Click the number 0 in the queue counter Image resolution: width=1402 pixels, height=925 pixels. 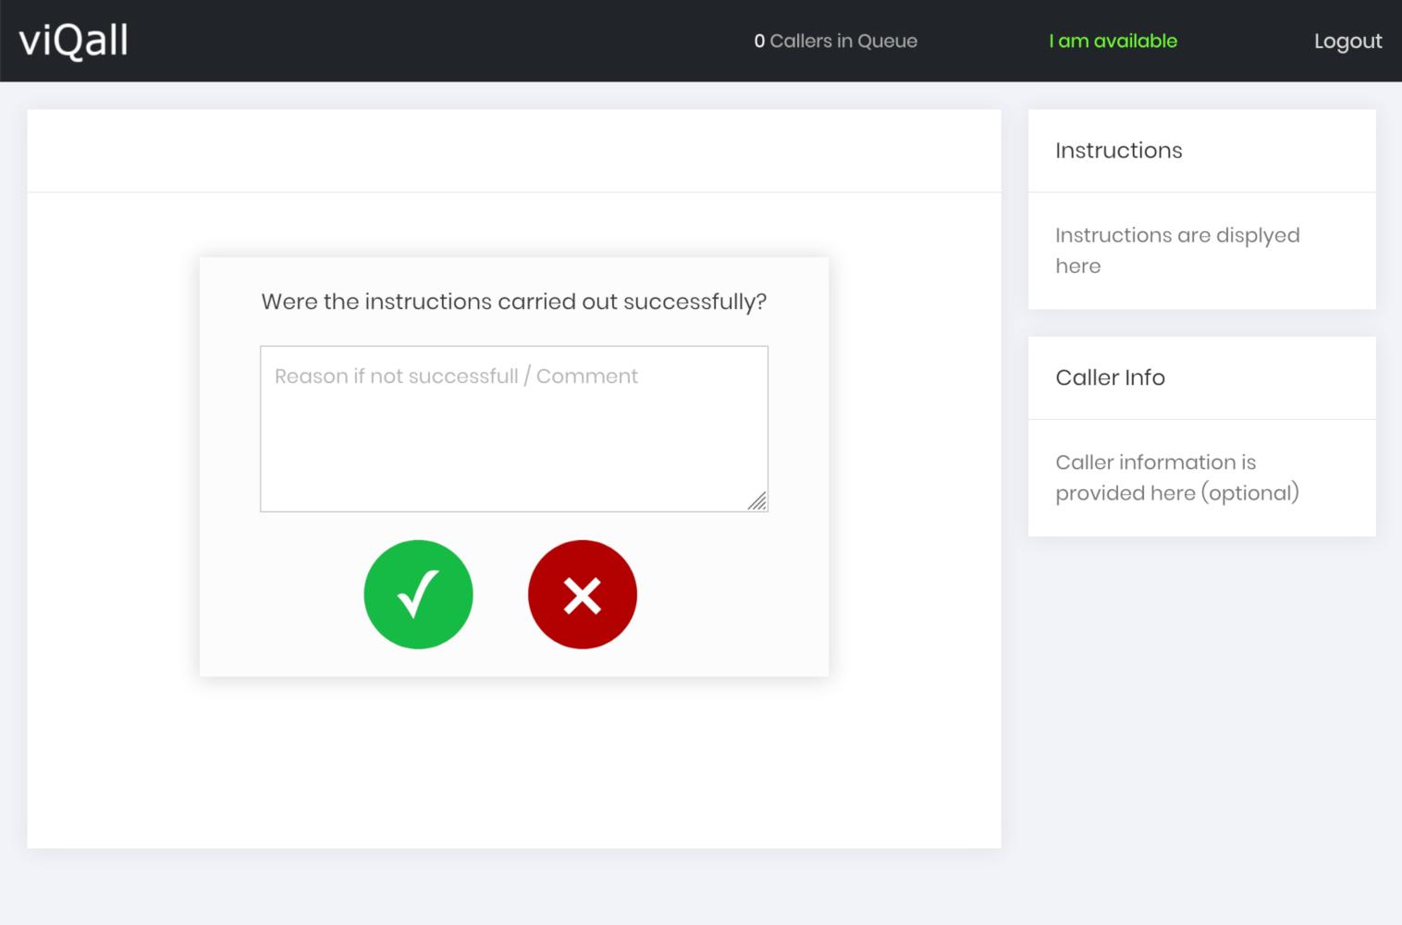coord(759,41)
